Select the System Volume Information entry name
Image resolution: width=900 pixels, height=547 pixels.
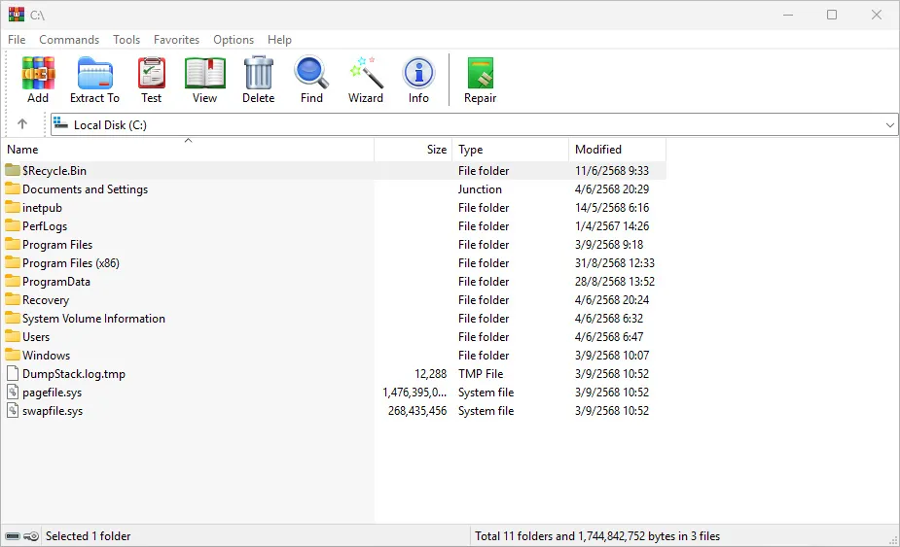click(x=93, y=319)
